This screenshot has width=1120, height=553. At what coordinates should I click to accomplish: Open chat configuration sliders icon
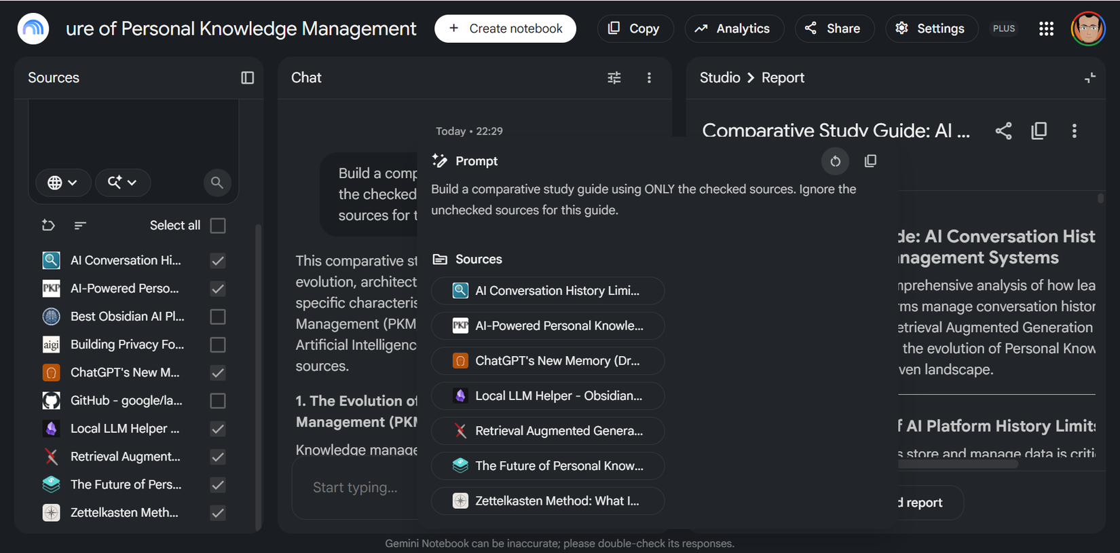click(x=614, y=77)
